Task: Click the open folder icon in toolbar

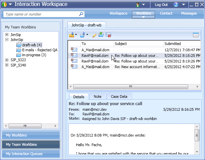Action: 101,35
